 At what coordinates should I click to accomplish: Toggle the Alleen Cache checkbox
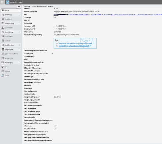(55, 126)
